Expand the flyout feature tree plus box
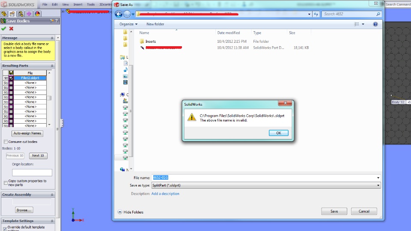The image size is (411, 231). tap(63, 12)
